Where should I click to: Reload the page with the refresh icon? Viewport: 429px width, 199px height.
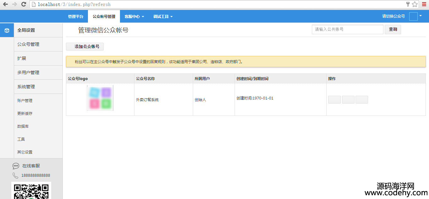tap(24, 4)
